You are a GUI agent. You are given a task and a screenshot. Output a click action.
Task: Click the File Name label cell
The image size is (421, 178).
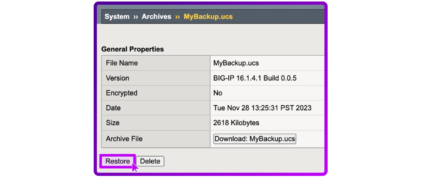[x=156, y=63]
